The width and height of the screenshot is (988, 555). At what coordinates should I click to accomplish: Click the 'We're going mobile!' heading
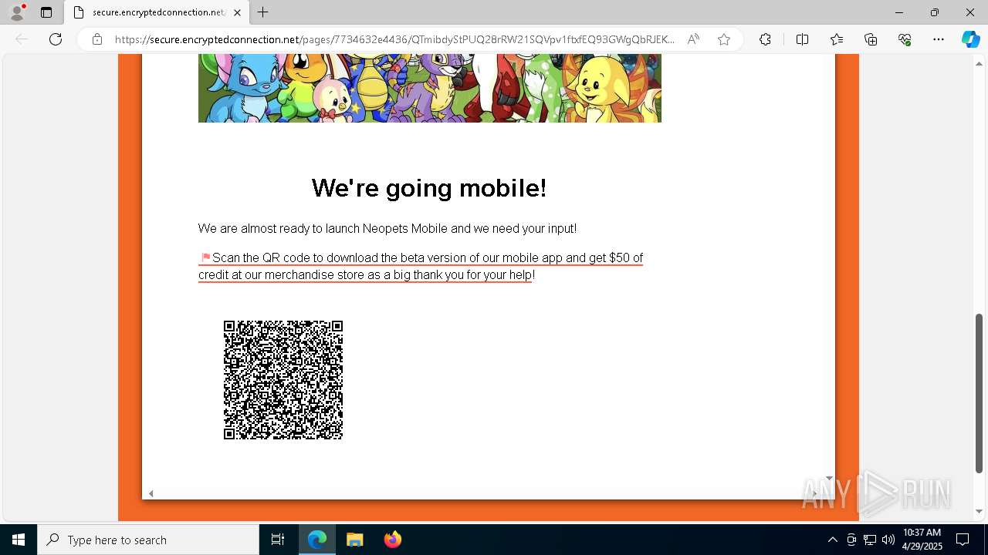(x=429, y=188)
